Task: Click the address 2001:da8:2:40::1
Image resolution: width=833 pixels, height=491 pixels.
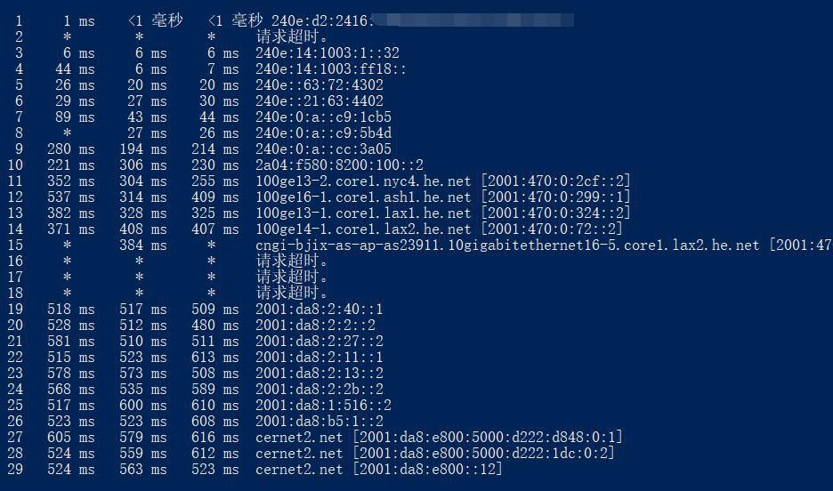Action: click(319, 310)
